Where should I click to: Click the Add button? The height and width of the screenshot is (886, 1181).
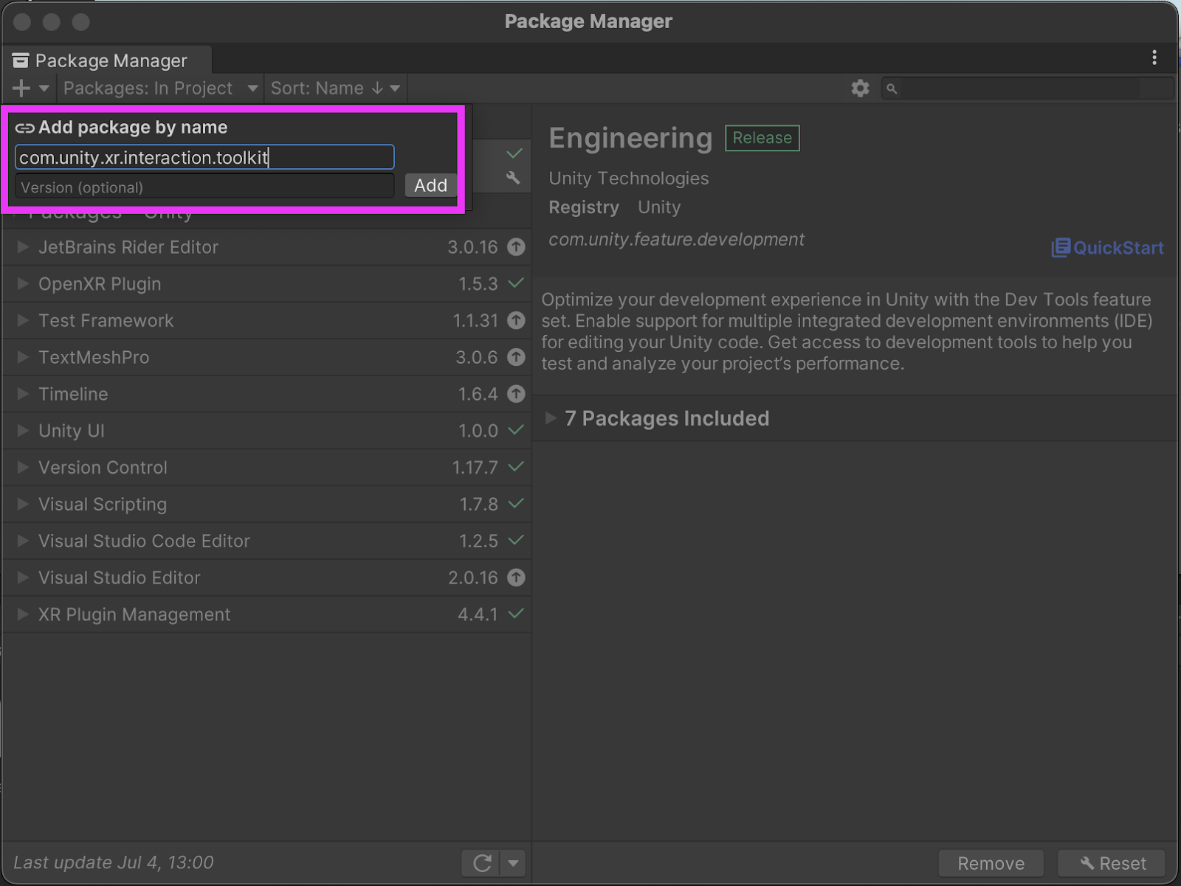pyautogui.click(x=430, y=185)
